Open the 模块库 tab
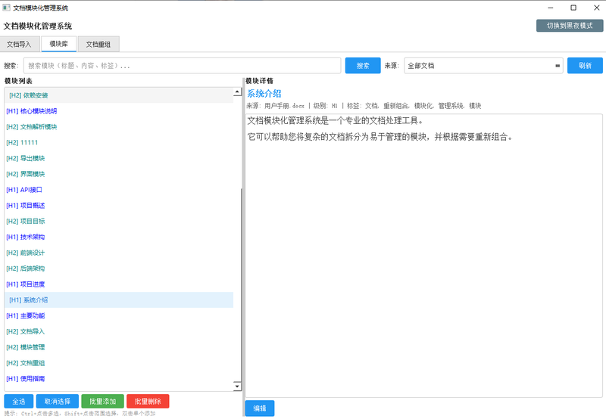The width and height of the screenshot is (606, 419). tap(58, 45)
